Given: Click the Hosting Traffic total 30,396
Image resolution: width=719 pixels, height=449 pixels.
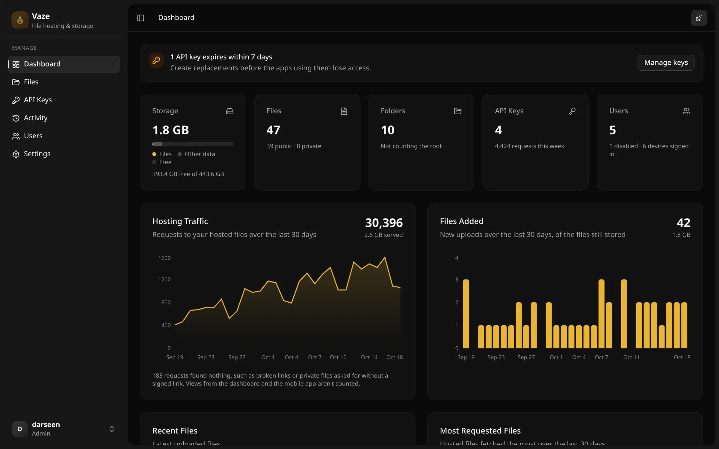Looking at the screenshot, I should click(x=384, y=223).
